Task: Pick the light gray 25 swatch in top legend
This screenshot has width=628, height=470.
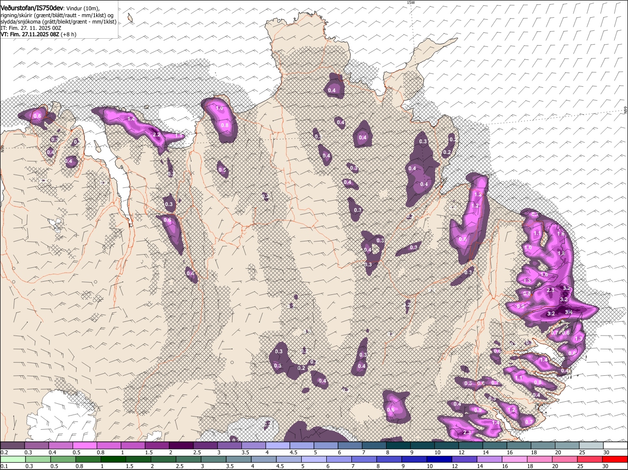Action: click(x=591, y=445)
